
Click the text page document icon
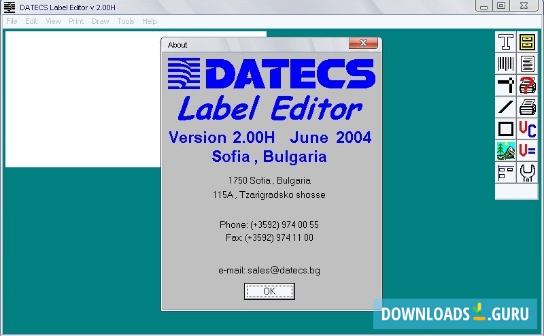(x=528, y=64)
